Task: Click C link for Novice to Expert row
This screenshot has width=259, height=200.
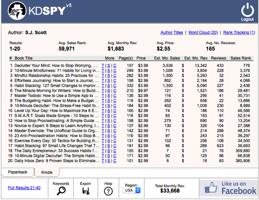Action: (x=115, y=126)
